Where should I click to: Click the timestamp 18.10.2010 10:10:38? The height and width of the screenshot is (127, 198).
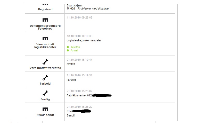80,36
